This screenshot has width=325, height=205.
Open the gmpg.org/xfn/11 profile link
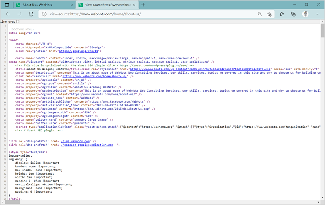[x=82, y=51]
